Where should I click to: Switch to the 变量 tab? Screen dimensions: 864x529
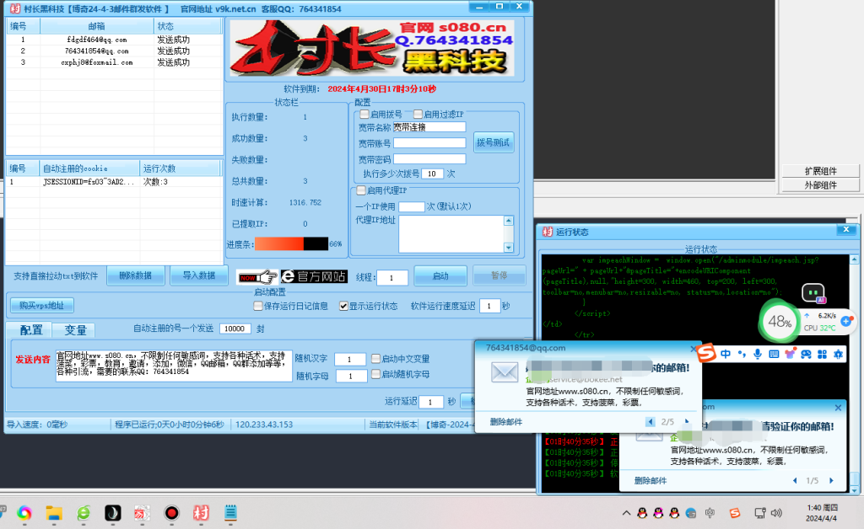pos(75,330)
